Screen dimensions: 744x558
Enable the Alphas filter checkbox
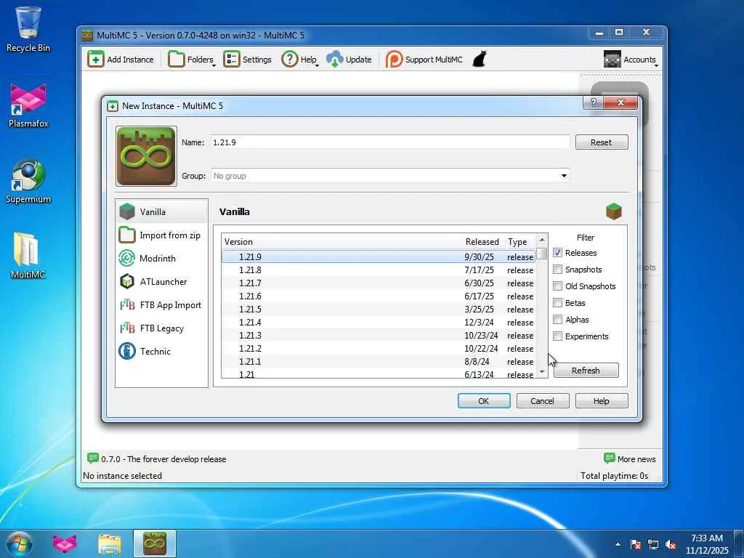point(557,320)
